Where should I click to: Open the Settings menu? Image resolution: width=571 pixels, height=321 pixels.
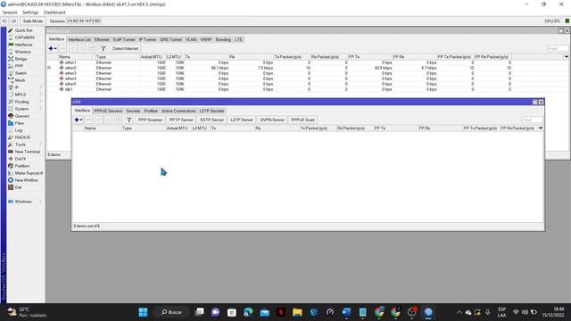click(30, 12)
